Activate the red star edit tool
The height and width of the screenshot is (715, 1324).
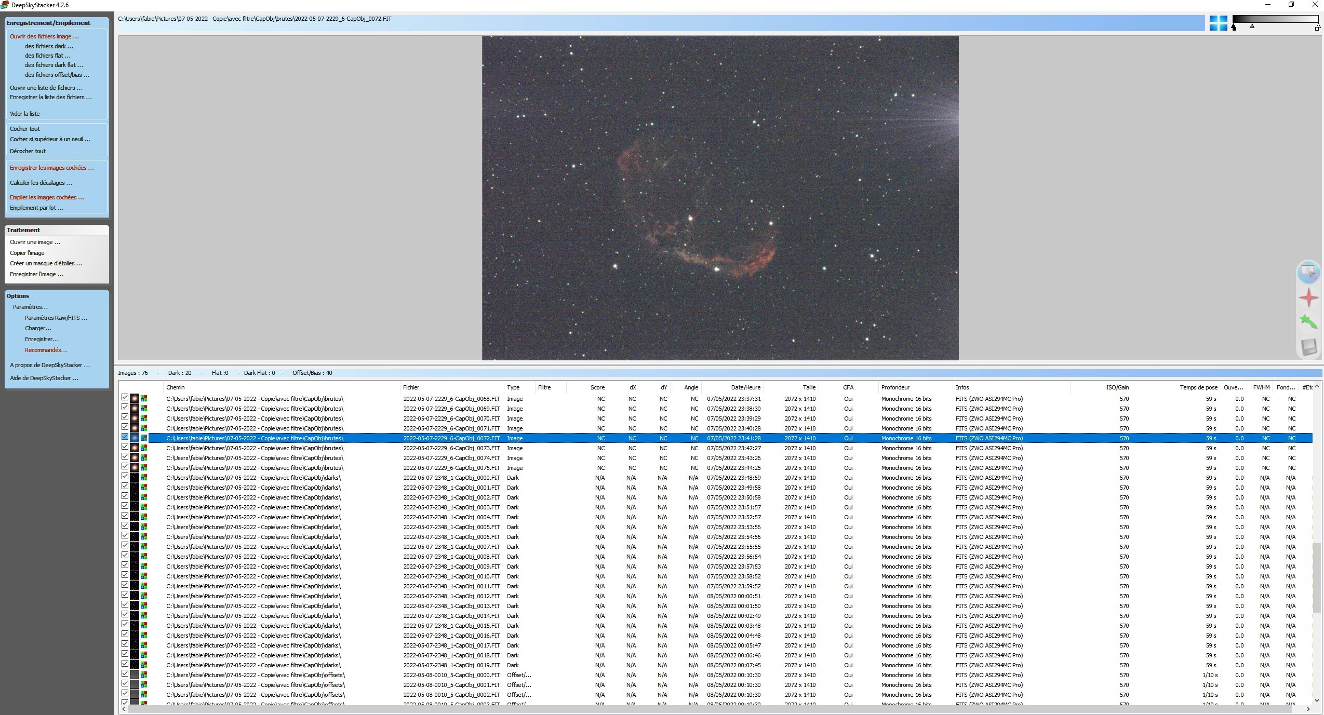pyautogui.click(x=1308, y=298)
